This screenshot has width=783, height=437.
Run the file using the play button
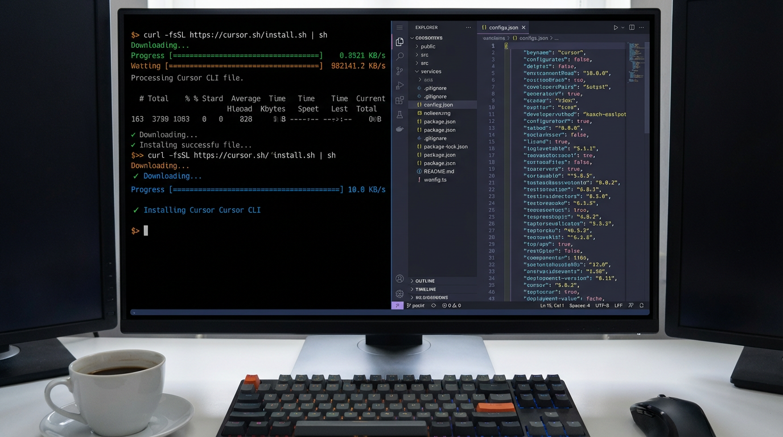[x=615, y=27]
